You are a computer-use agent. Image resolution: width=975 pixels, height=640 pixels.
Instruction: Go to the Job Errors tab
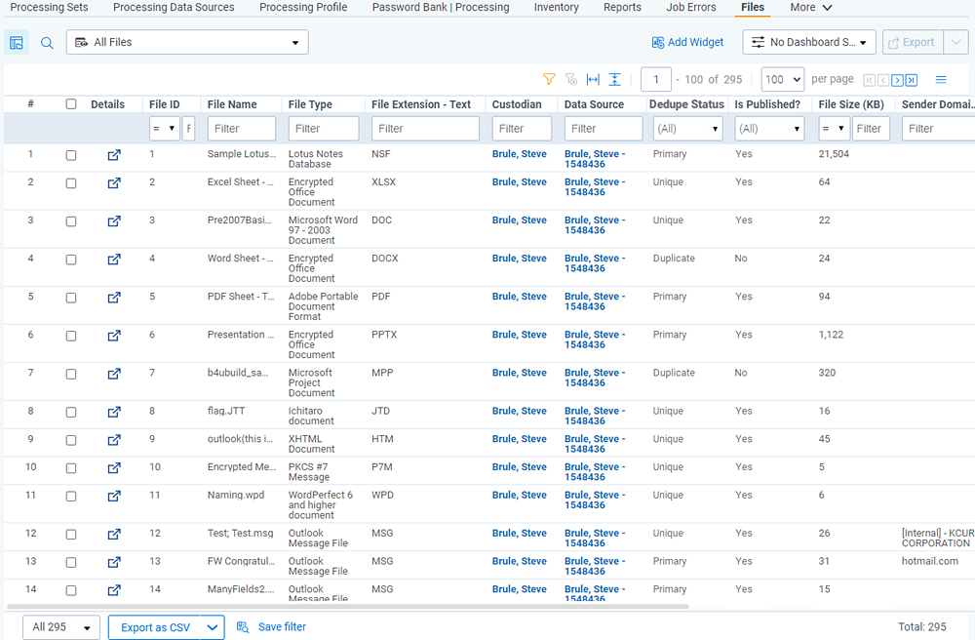click(x=691, y=8)
